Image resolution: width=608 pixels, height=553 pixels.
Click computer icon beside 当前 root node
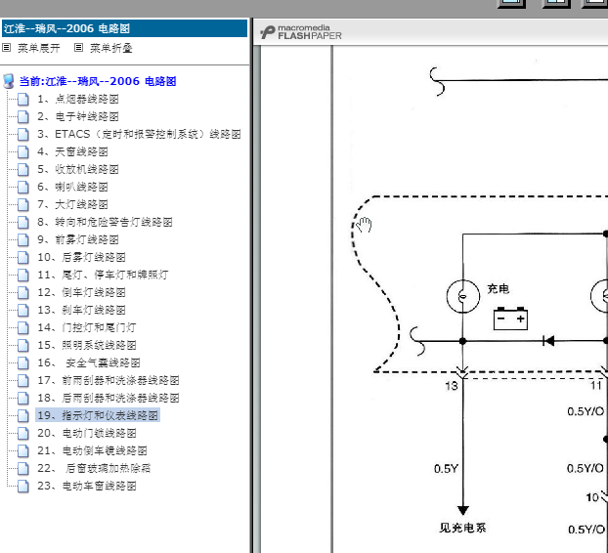pos(9,81)
